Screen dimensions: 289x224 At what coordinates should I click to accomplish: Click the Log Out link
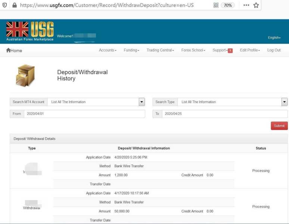click(274, 50)
